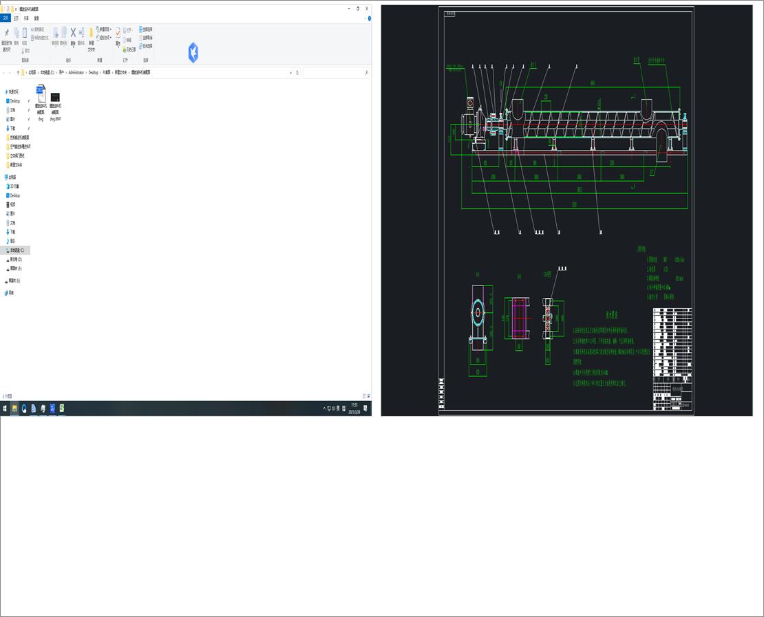Switch to the 查看 (View) ribbon tab

(x=36, y=18)
